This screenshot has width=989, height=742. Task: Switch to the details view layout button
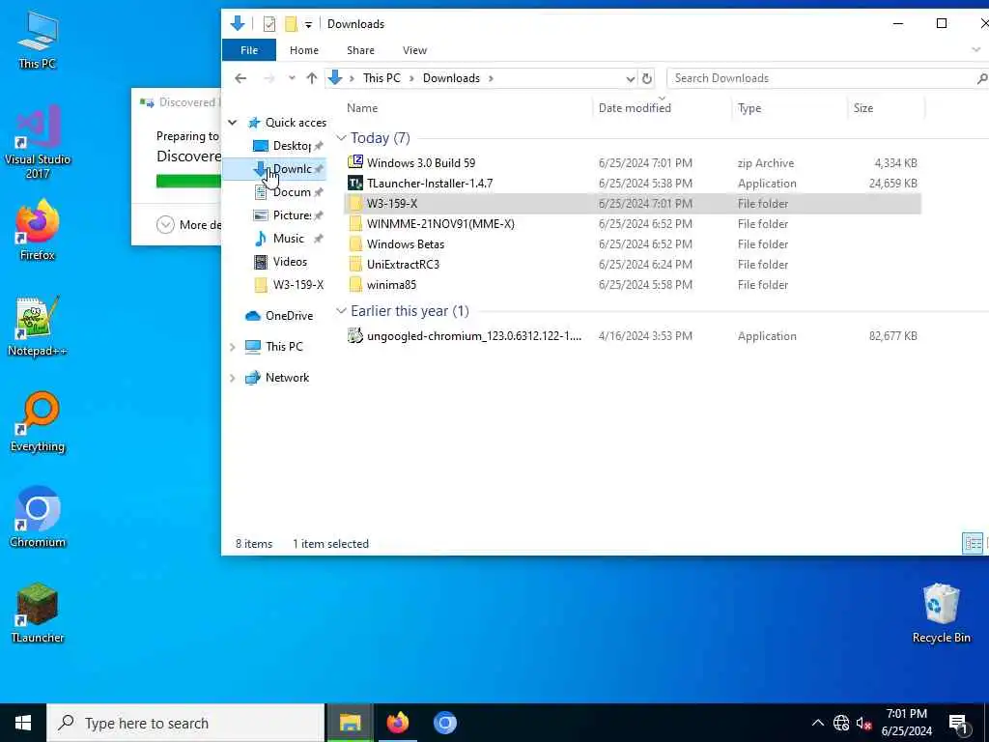pos(973,543)
